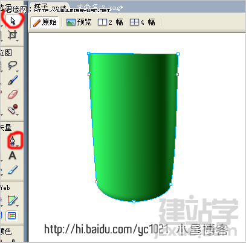Select the Crop tool
This screenshot has height=243, width=246.
(12, 35)
